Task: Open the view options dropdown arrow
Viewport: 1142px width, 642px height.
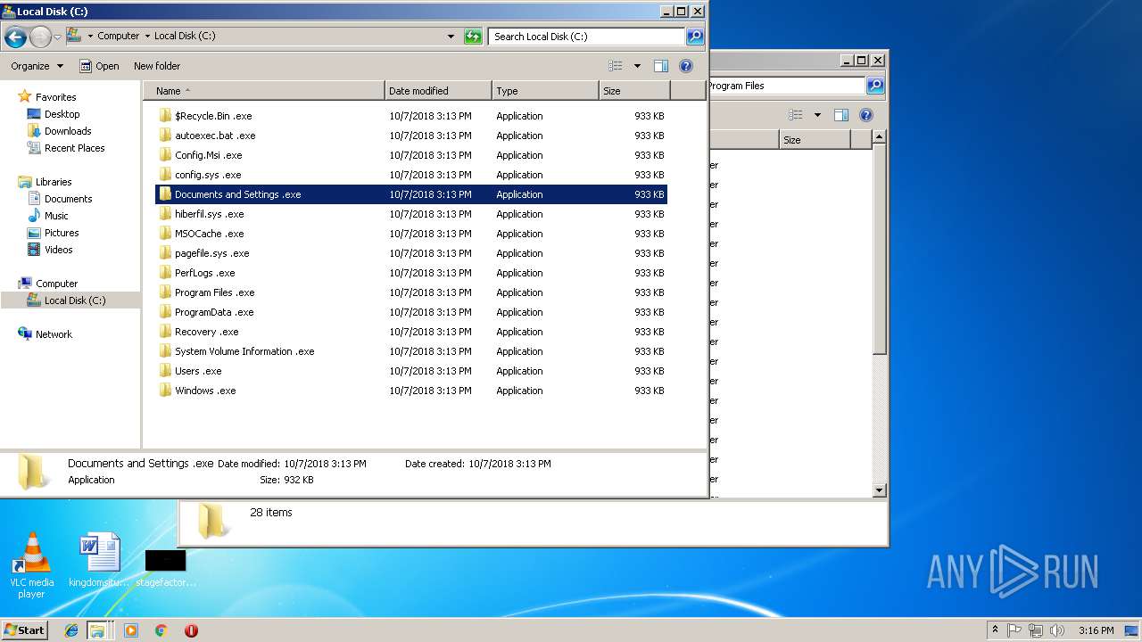Action: [x=637, y=66]
